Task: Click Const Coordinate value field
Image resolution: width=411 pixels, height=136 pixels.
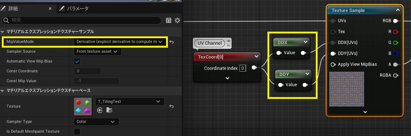Action: pos(88,71)
